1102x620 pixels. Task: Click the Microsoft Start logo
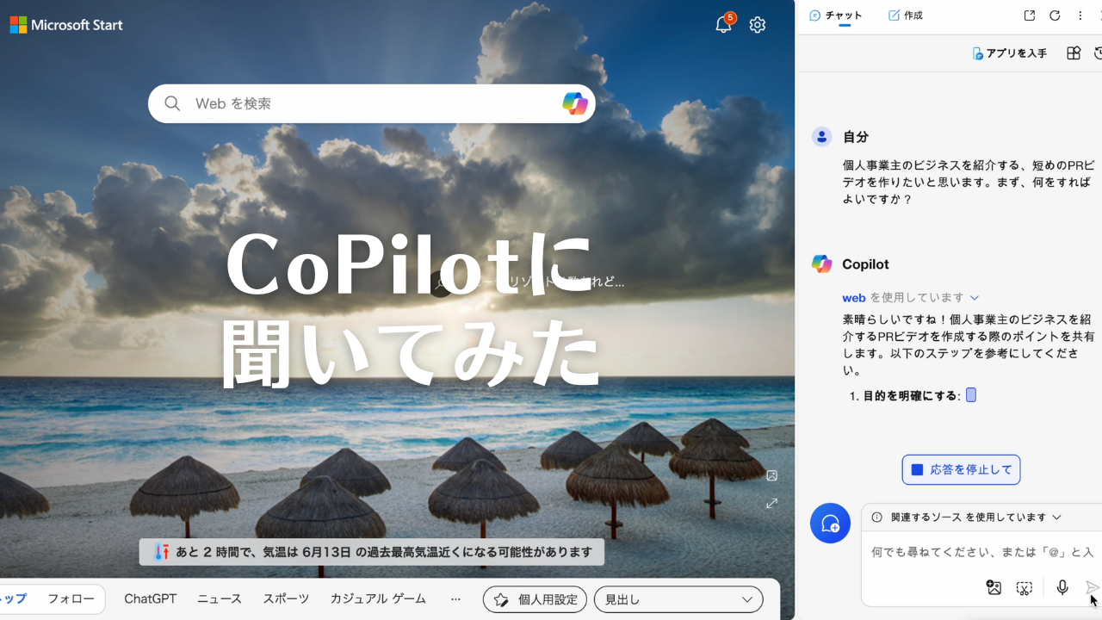point(66,25)
